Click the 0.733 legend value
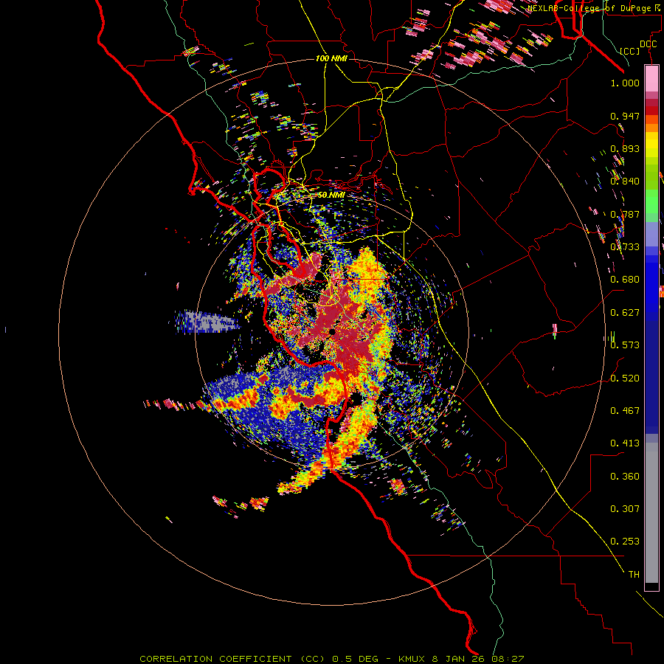664x664 pixels. pos(625,247)
